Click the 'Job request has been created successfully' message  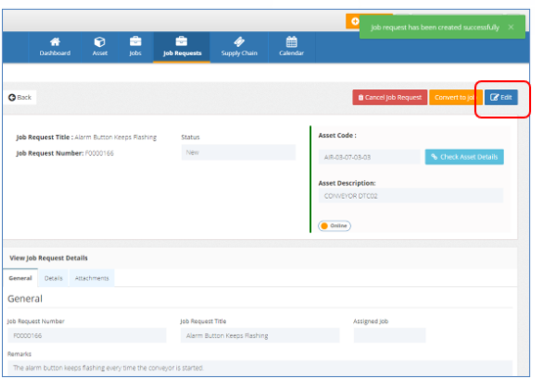click(x=435, y=27)
